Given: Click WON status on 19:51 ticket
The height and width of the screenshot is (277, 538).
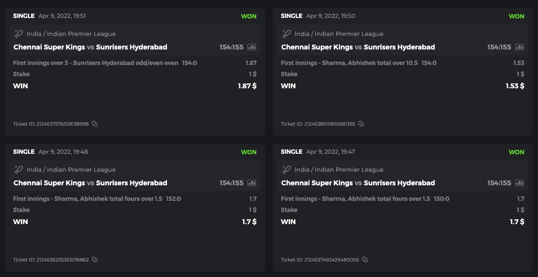Looking at the screenshot, I should pyautogui.click(x=249, y=16).
